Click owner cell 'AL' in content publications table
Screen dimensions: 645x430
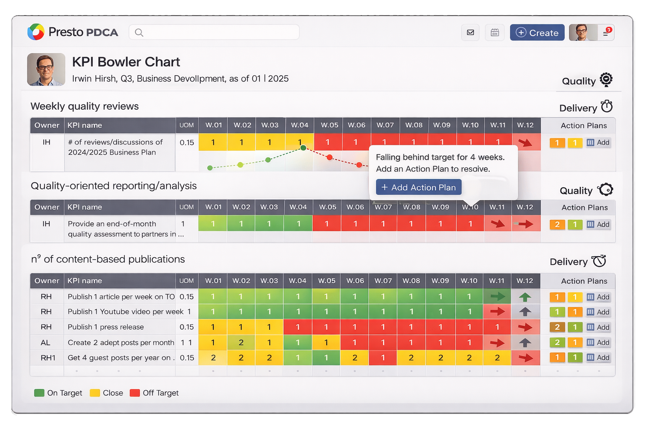(46, 343)
